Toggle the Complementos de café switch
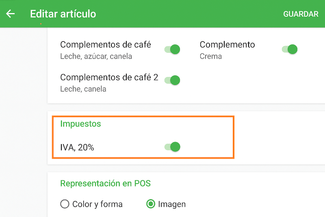The image size is (325, 217). (172, 50)
